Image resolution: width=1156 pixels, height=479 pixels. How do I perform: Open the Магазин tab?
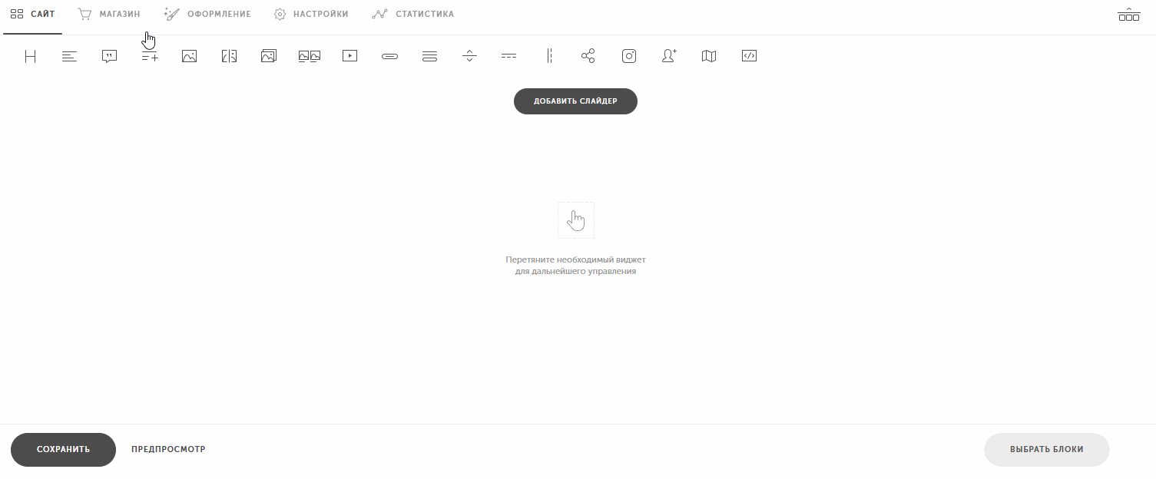click(109, 15)
